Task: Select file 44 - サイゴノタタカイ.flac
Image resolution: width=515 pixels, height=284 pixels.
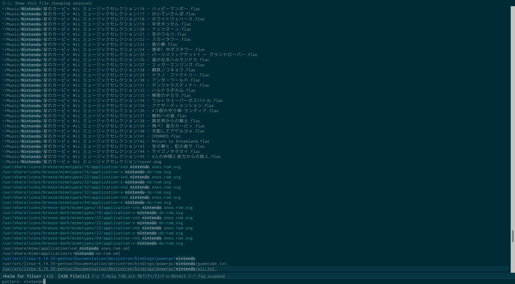Action: pos(101,152)
